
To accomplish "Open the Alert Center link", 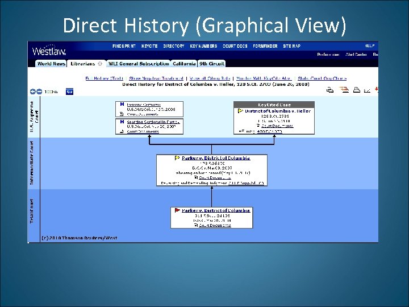I will click(x=356, y=55).
